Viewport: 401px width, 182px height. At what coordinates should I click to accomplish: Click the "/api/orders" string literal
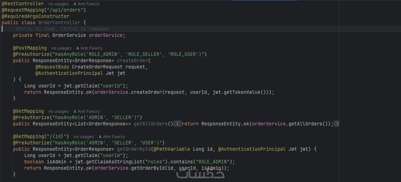(x=65, y=10)
